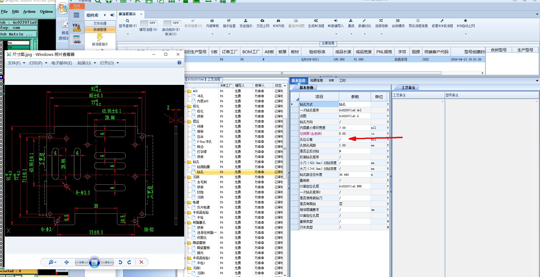This screenshot has height=277, width=540.
Task: Click the YX factory icon in sidebar
Action: coord(77,27)
